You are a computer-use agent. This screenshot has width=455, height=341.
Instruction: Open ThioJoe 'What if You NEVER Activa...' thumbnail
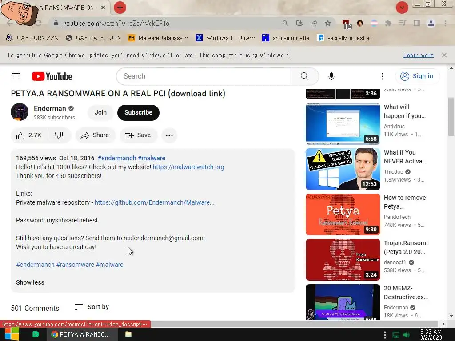pyautogui.click(x=343, y=169)
